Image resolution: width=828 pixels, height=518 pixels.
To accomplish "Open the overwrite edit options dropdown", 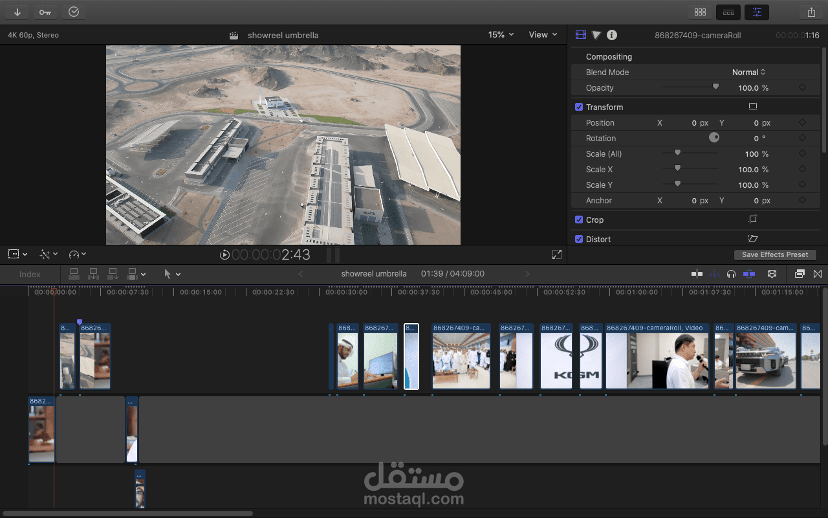I will pos(136,274).
